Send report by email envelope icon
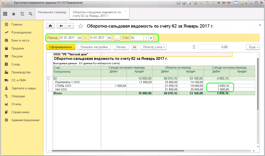The width and height of the screenshot is (265, 156). (x=134, y=47)
